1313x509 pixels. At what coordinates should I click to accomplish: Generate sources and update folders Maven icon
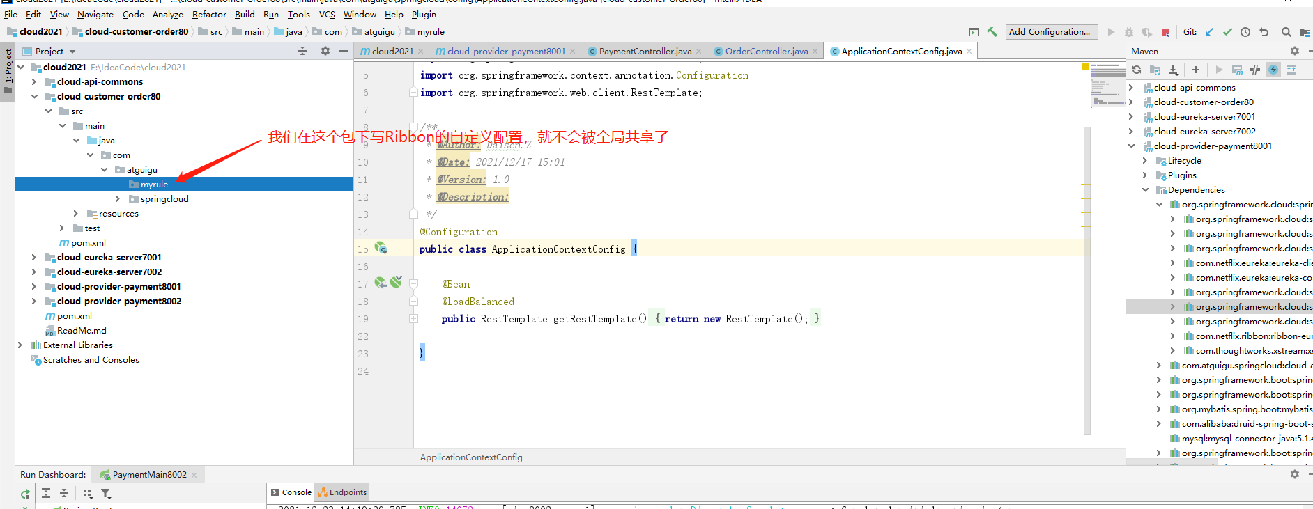click(1155, 70)
